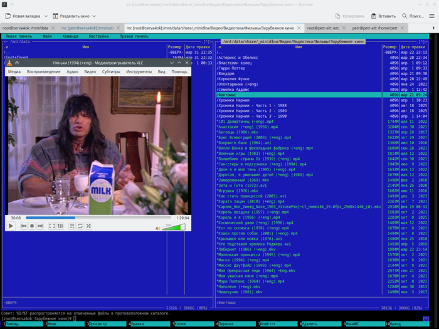Screen dimensions: 439x329
Task: Click elapsed time 30:08 in VLC
Action: pos(16,217)
